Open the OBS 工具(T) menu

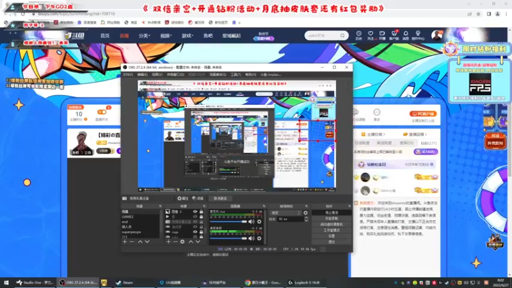(x=236, y=75)
